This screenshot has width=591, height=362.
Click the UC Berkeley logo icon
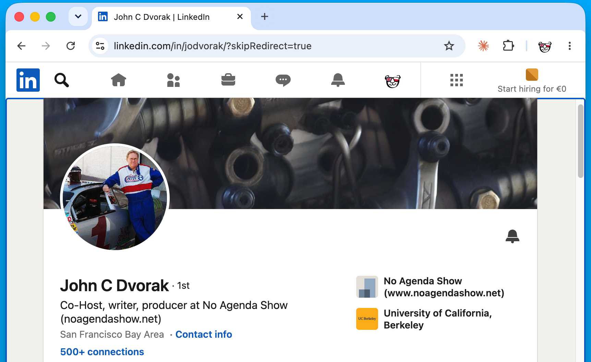[367, 319]
